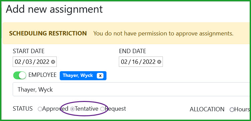Select the day 03 in start date
Screen dimensions: 251x121
29,62
